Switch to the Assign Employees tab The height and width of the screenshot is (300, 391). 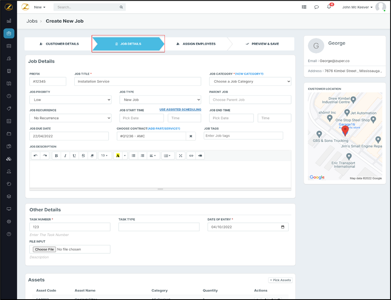coord(196,44)
